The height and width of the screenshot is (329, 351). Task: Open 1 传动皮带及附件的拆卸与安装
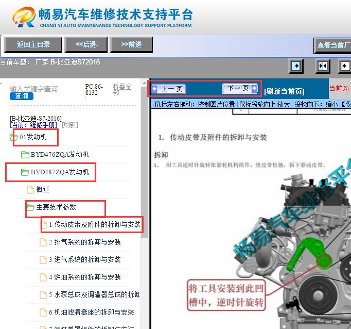[95, 224]
